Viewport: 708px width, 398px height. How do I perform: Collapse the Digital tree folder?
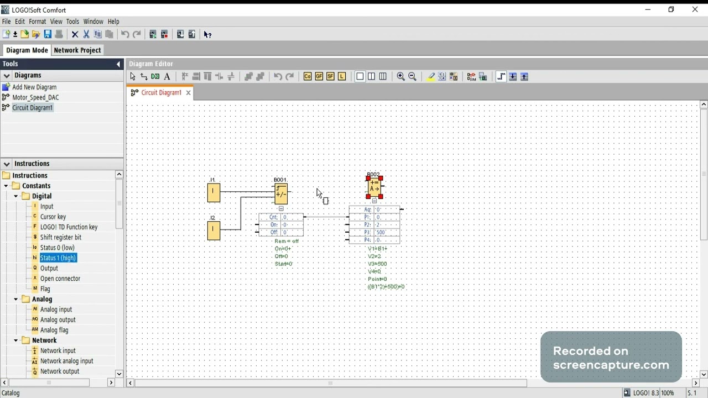16,196
